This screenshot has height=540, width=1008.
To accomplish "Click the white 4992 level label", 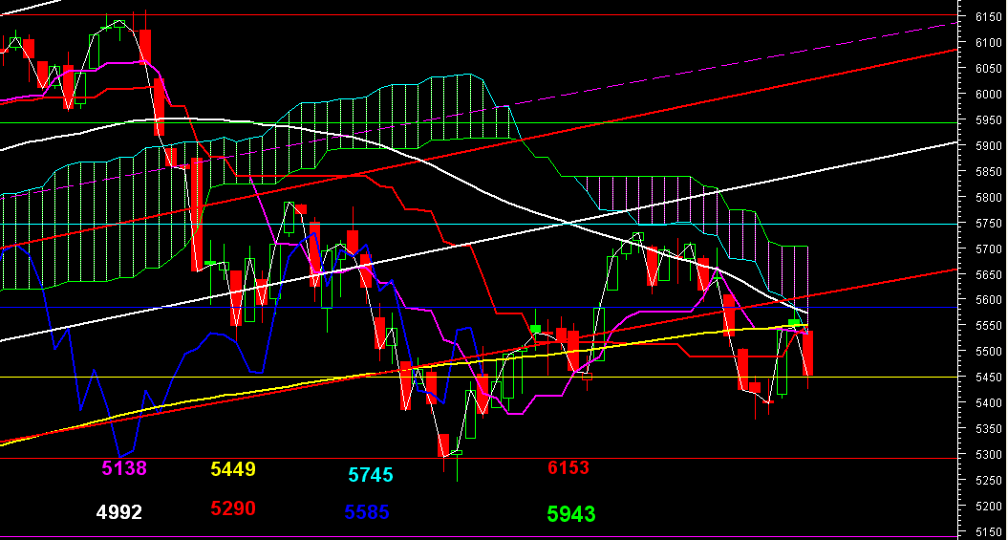I will (x=118, y=512).
